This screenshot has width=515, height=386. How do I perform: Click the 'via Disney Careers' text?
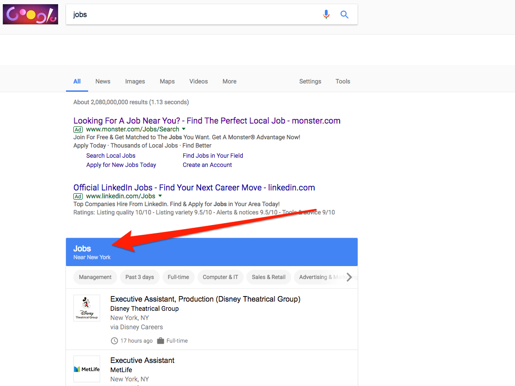137,327
